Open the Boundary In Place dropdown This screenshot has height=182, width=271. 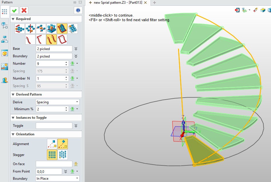pyautogui.click(x=58, y=179)
